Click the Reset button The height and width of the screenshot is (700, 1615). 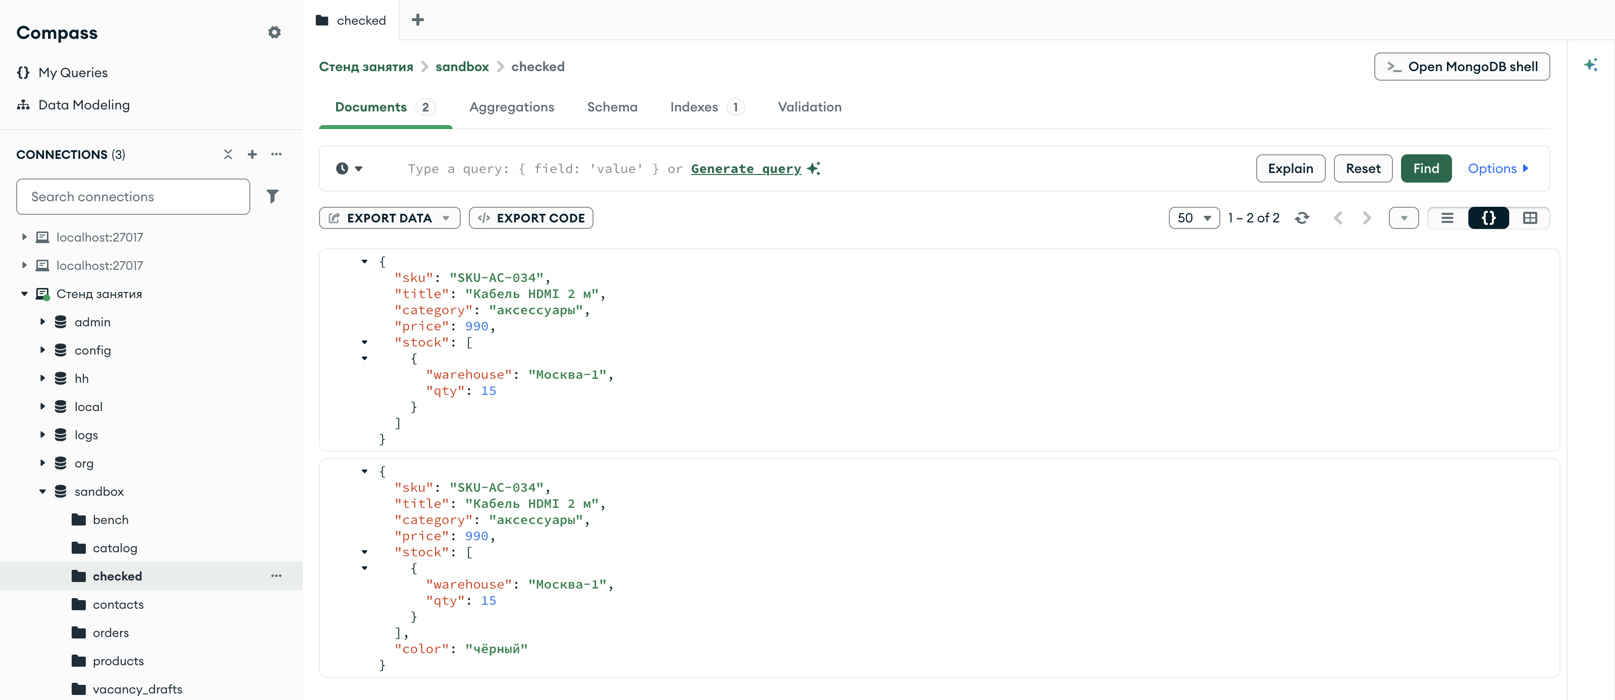pyautogui.click(x=1363, y=168)
